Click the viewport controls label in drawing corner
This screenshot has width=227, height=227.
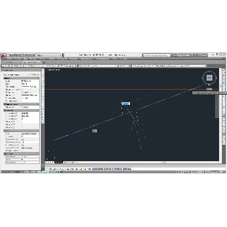pos(53,70)
